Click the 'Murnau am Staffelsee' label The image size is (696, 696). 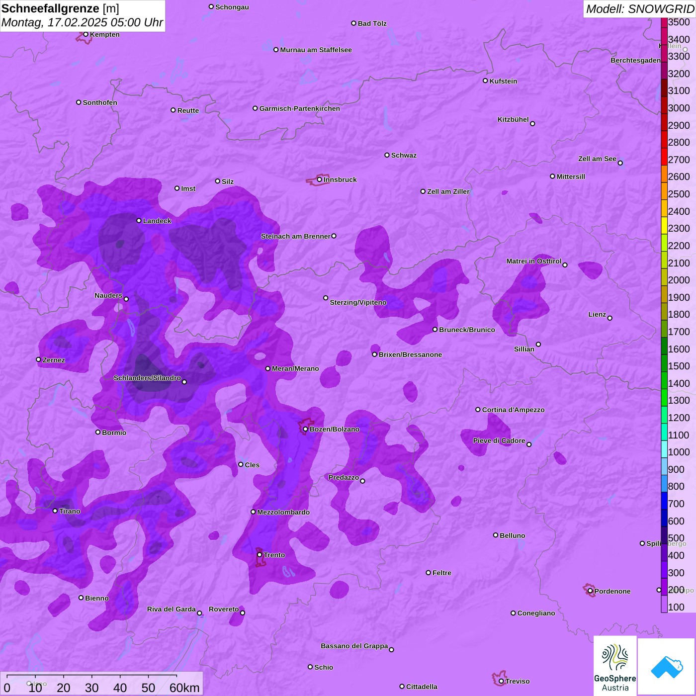(x=316, y=50)
